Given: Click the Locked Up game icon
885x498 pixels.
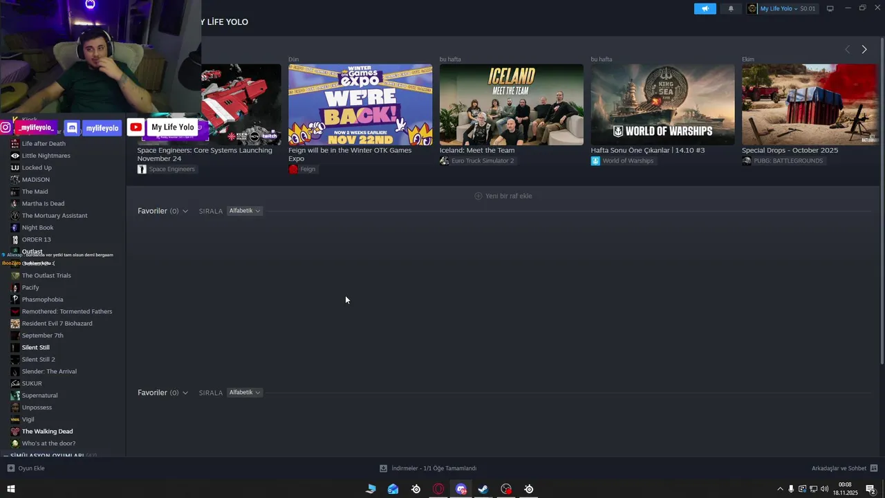Looking at the screenshot, I should [x=15, y=167].
